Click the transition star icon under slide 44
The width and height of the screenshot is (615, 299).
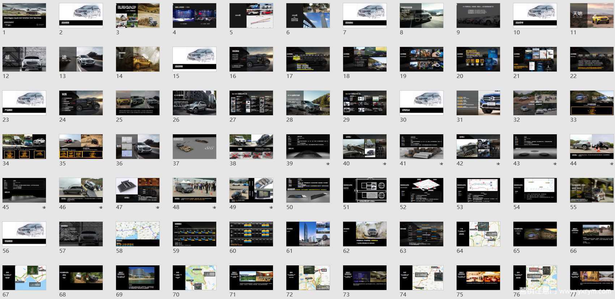tap(612, 164)
